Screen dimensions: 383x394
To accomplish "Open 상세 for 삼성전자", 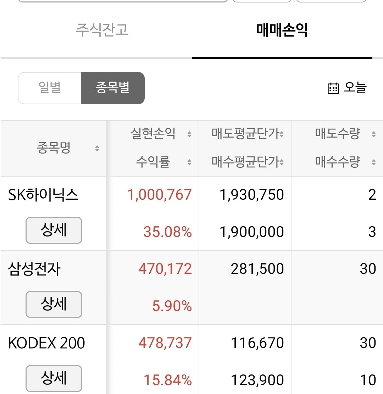I will (x=54, y=304).
